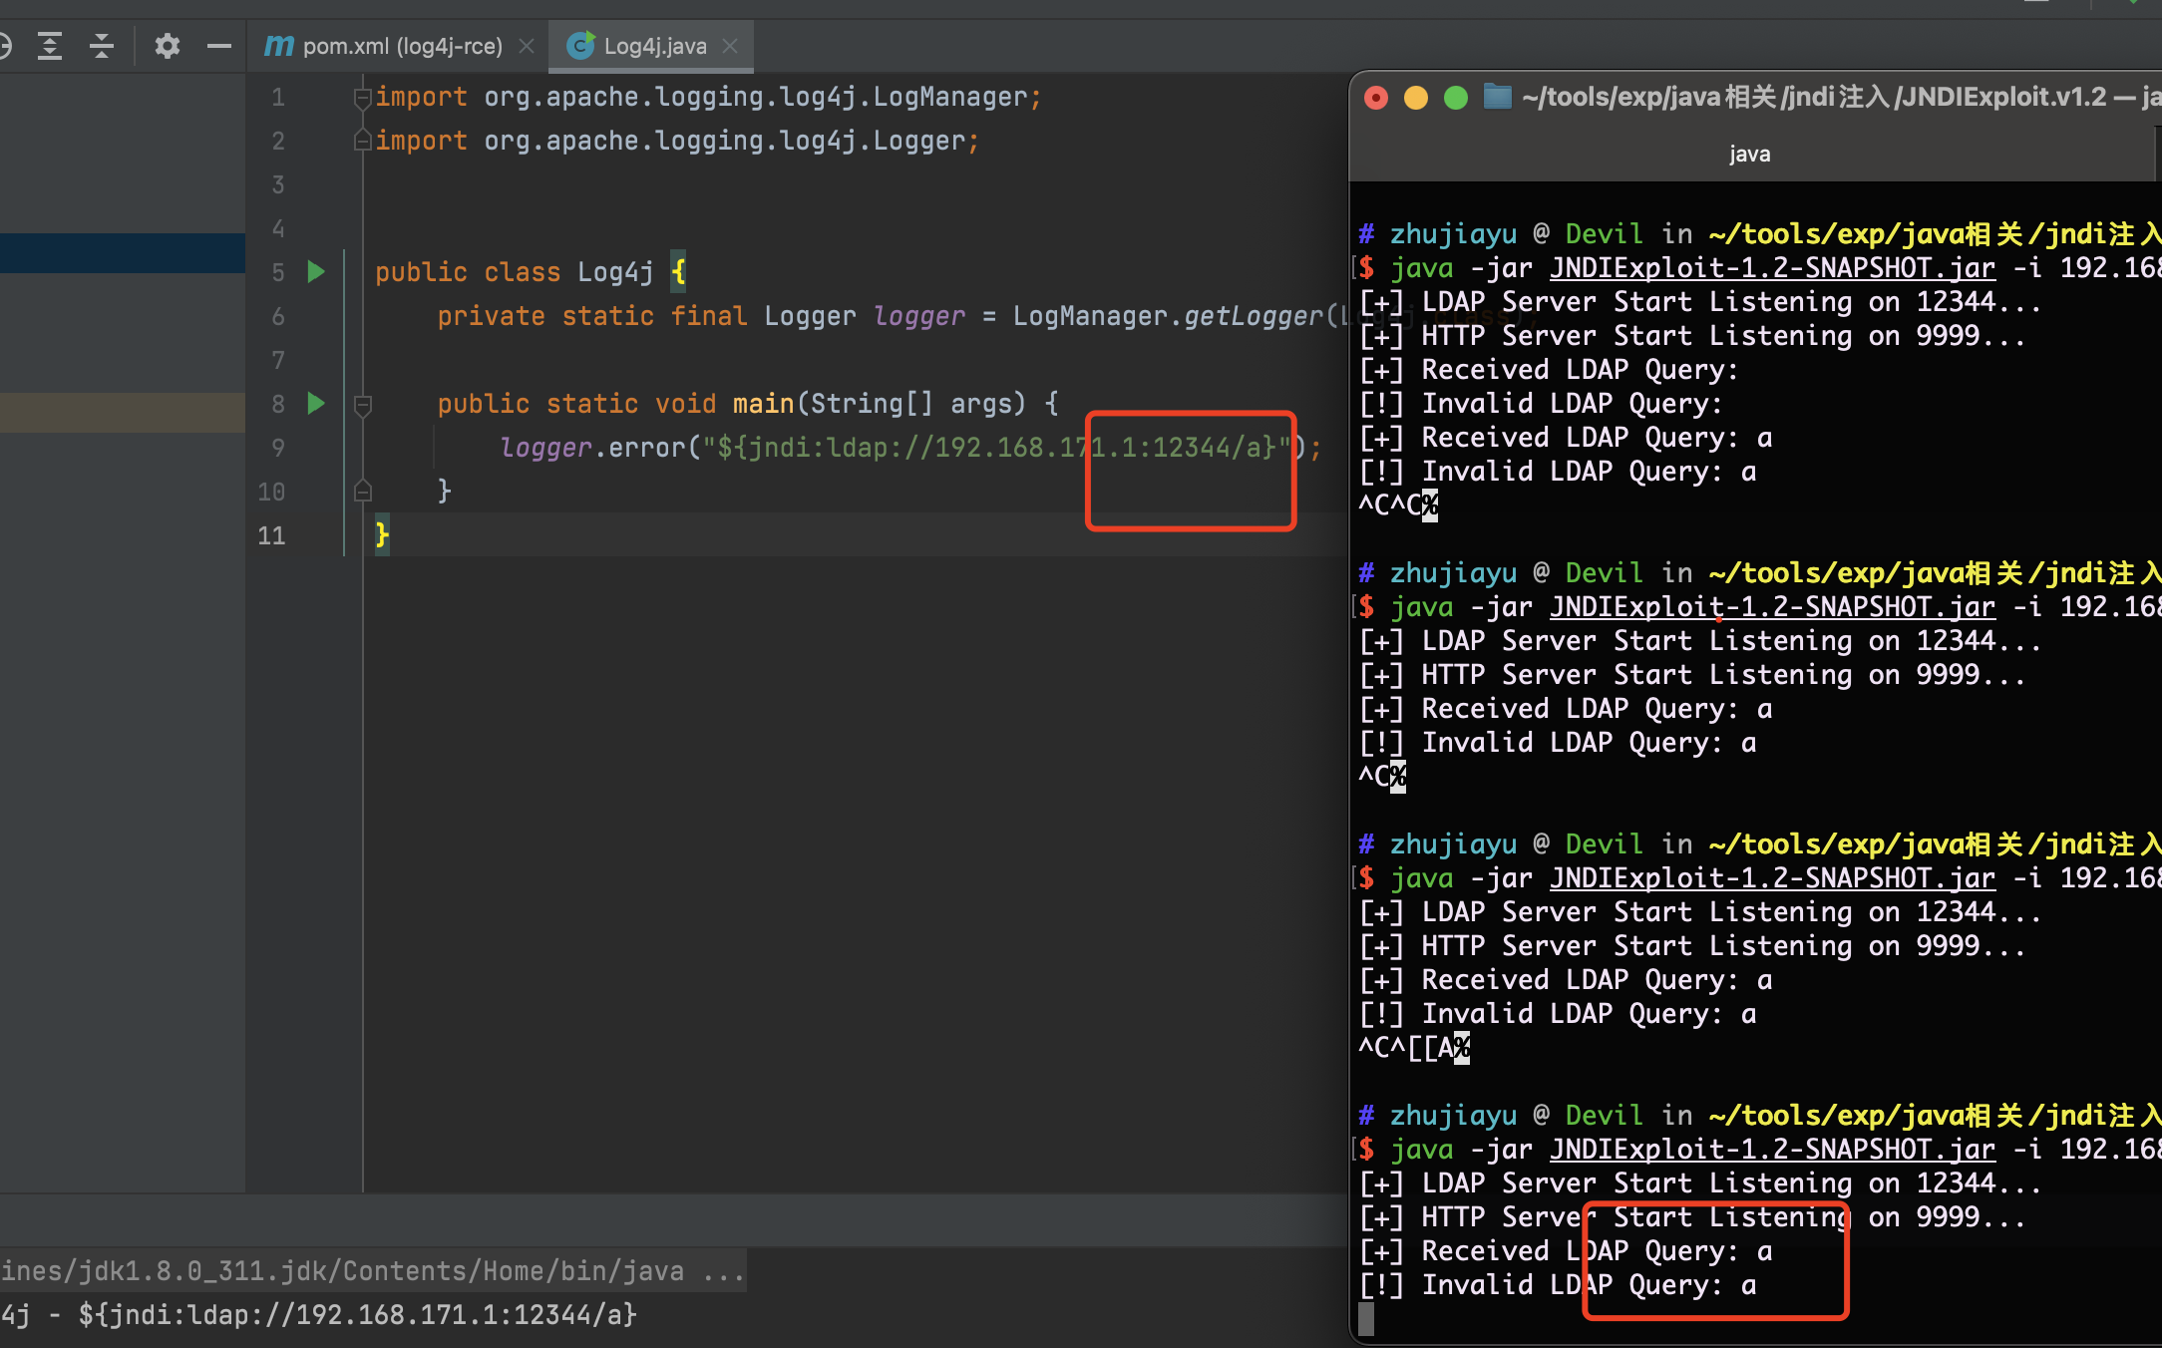Close the Log4j.java tab
This screenshot has width=2162, height=1348.
click(x=730, y=46)
